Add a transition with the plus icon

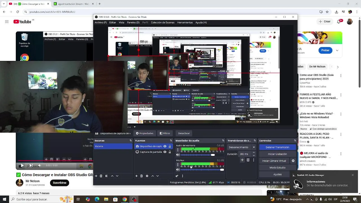point(242,160)
